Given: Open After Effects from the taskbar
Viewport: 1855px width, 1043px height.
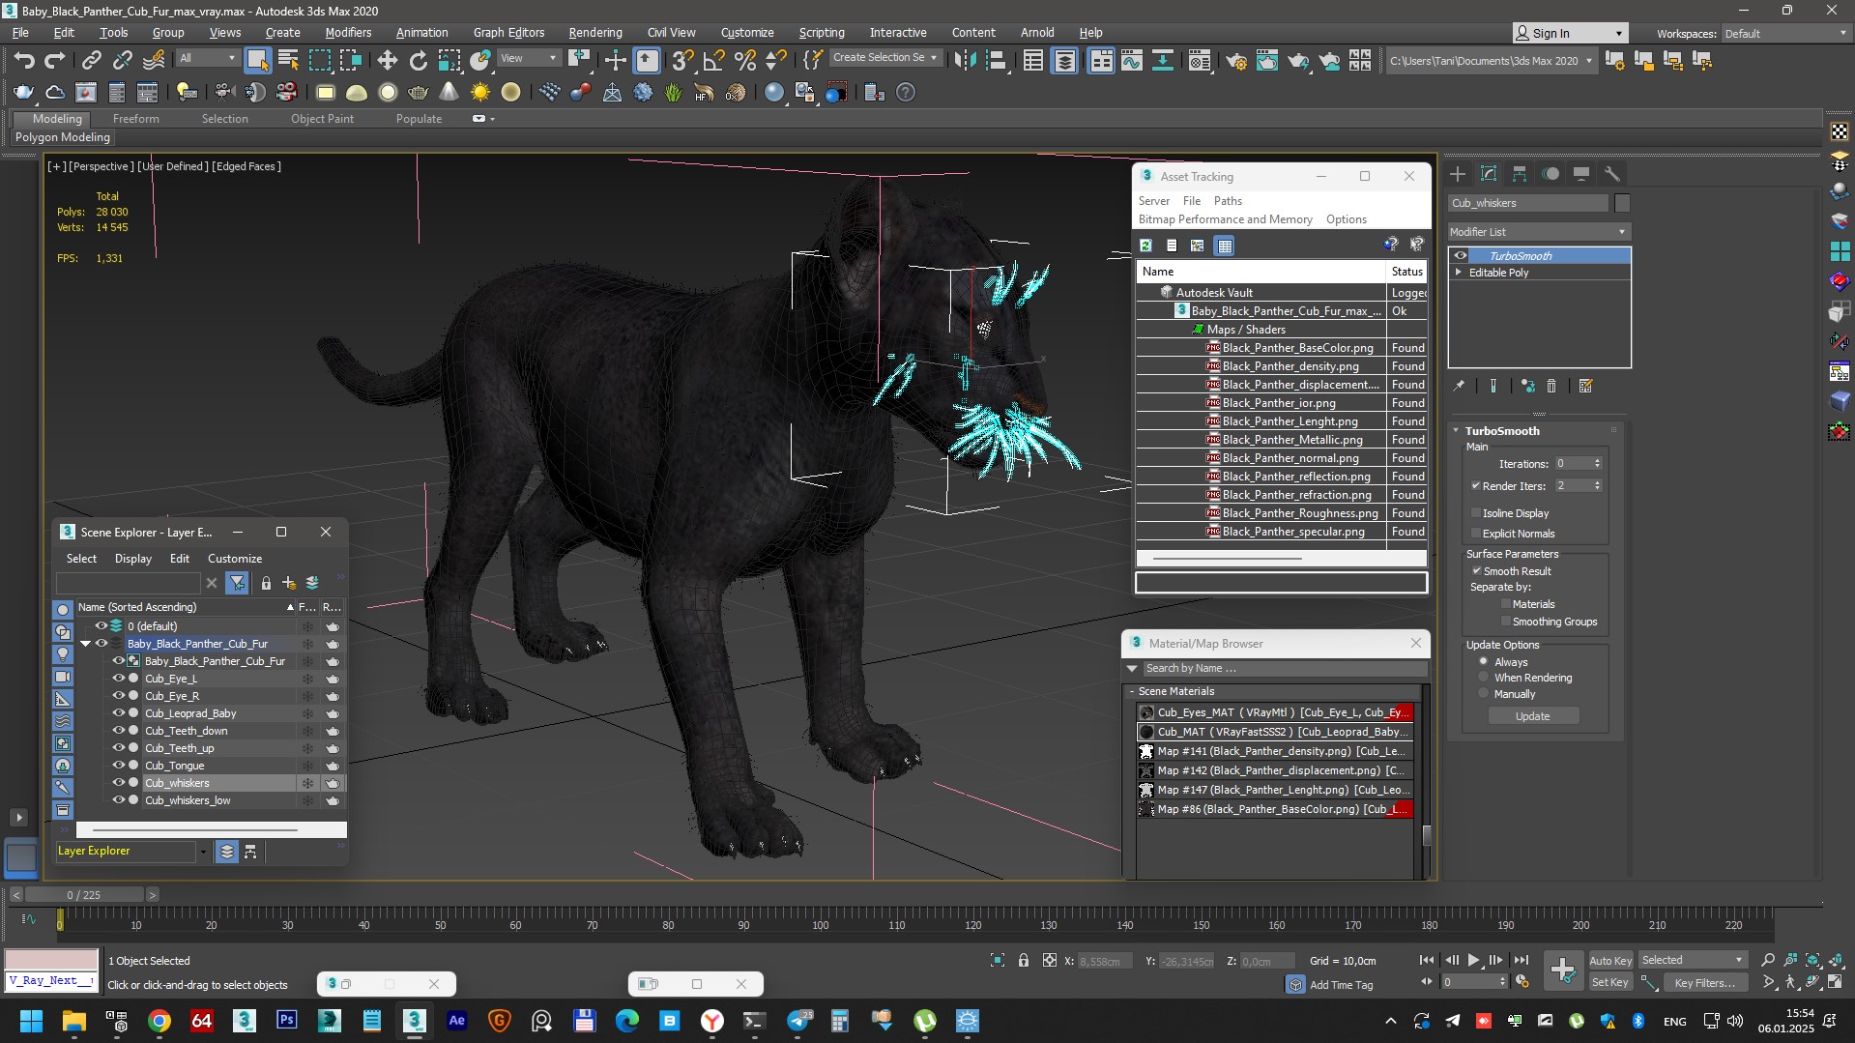Looking at the screenshot, I should coord(457,1021).
